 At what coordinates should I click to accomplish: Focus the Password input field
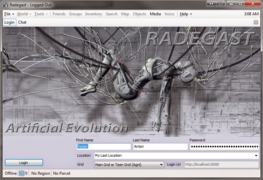coord(224,147)
